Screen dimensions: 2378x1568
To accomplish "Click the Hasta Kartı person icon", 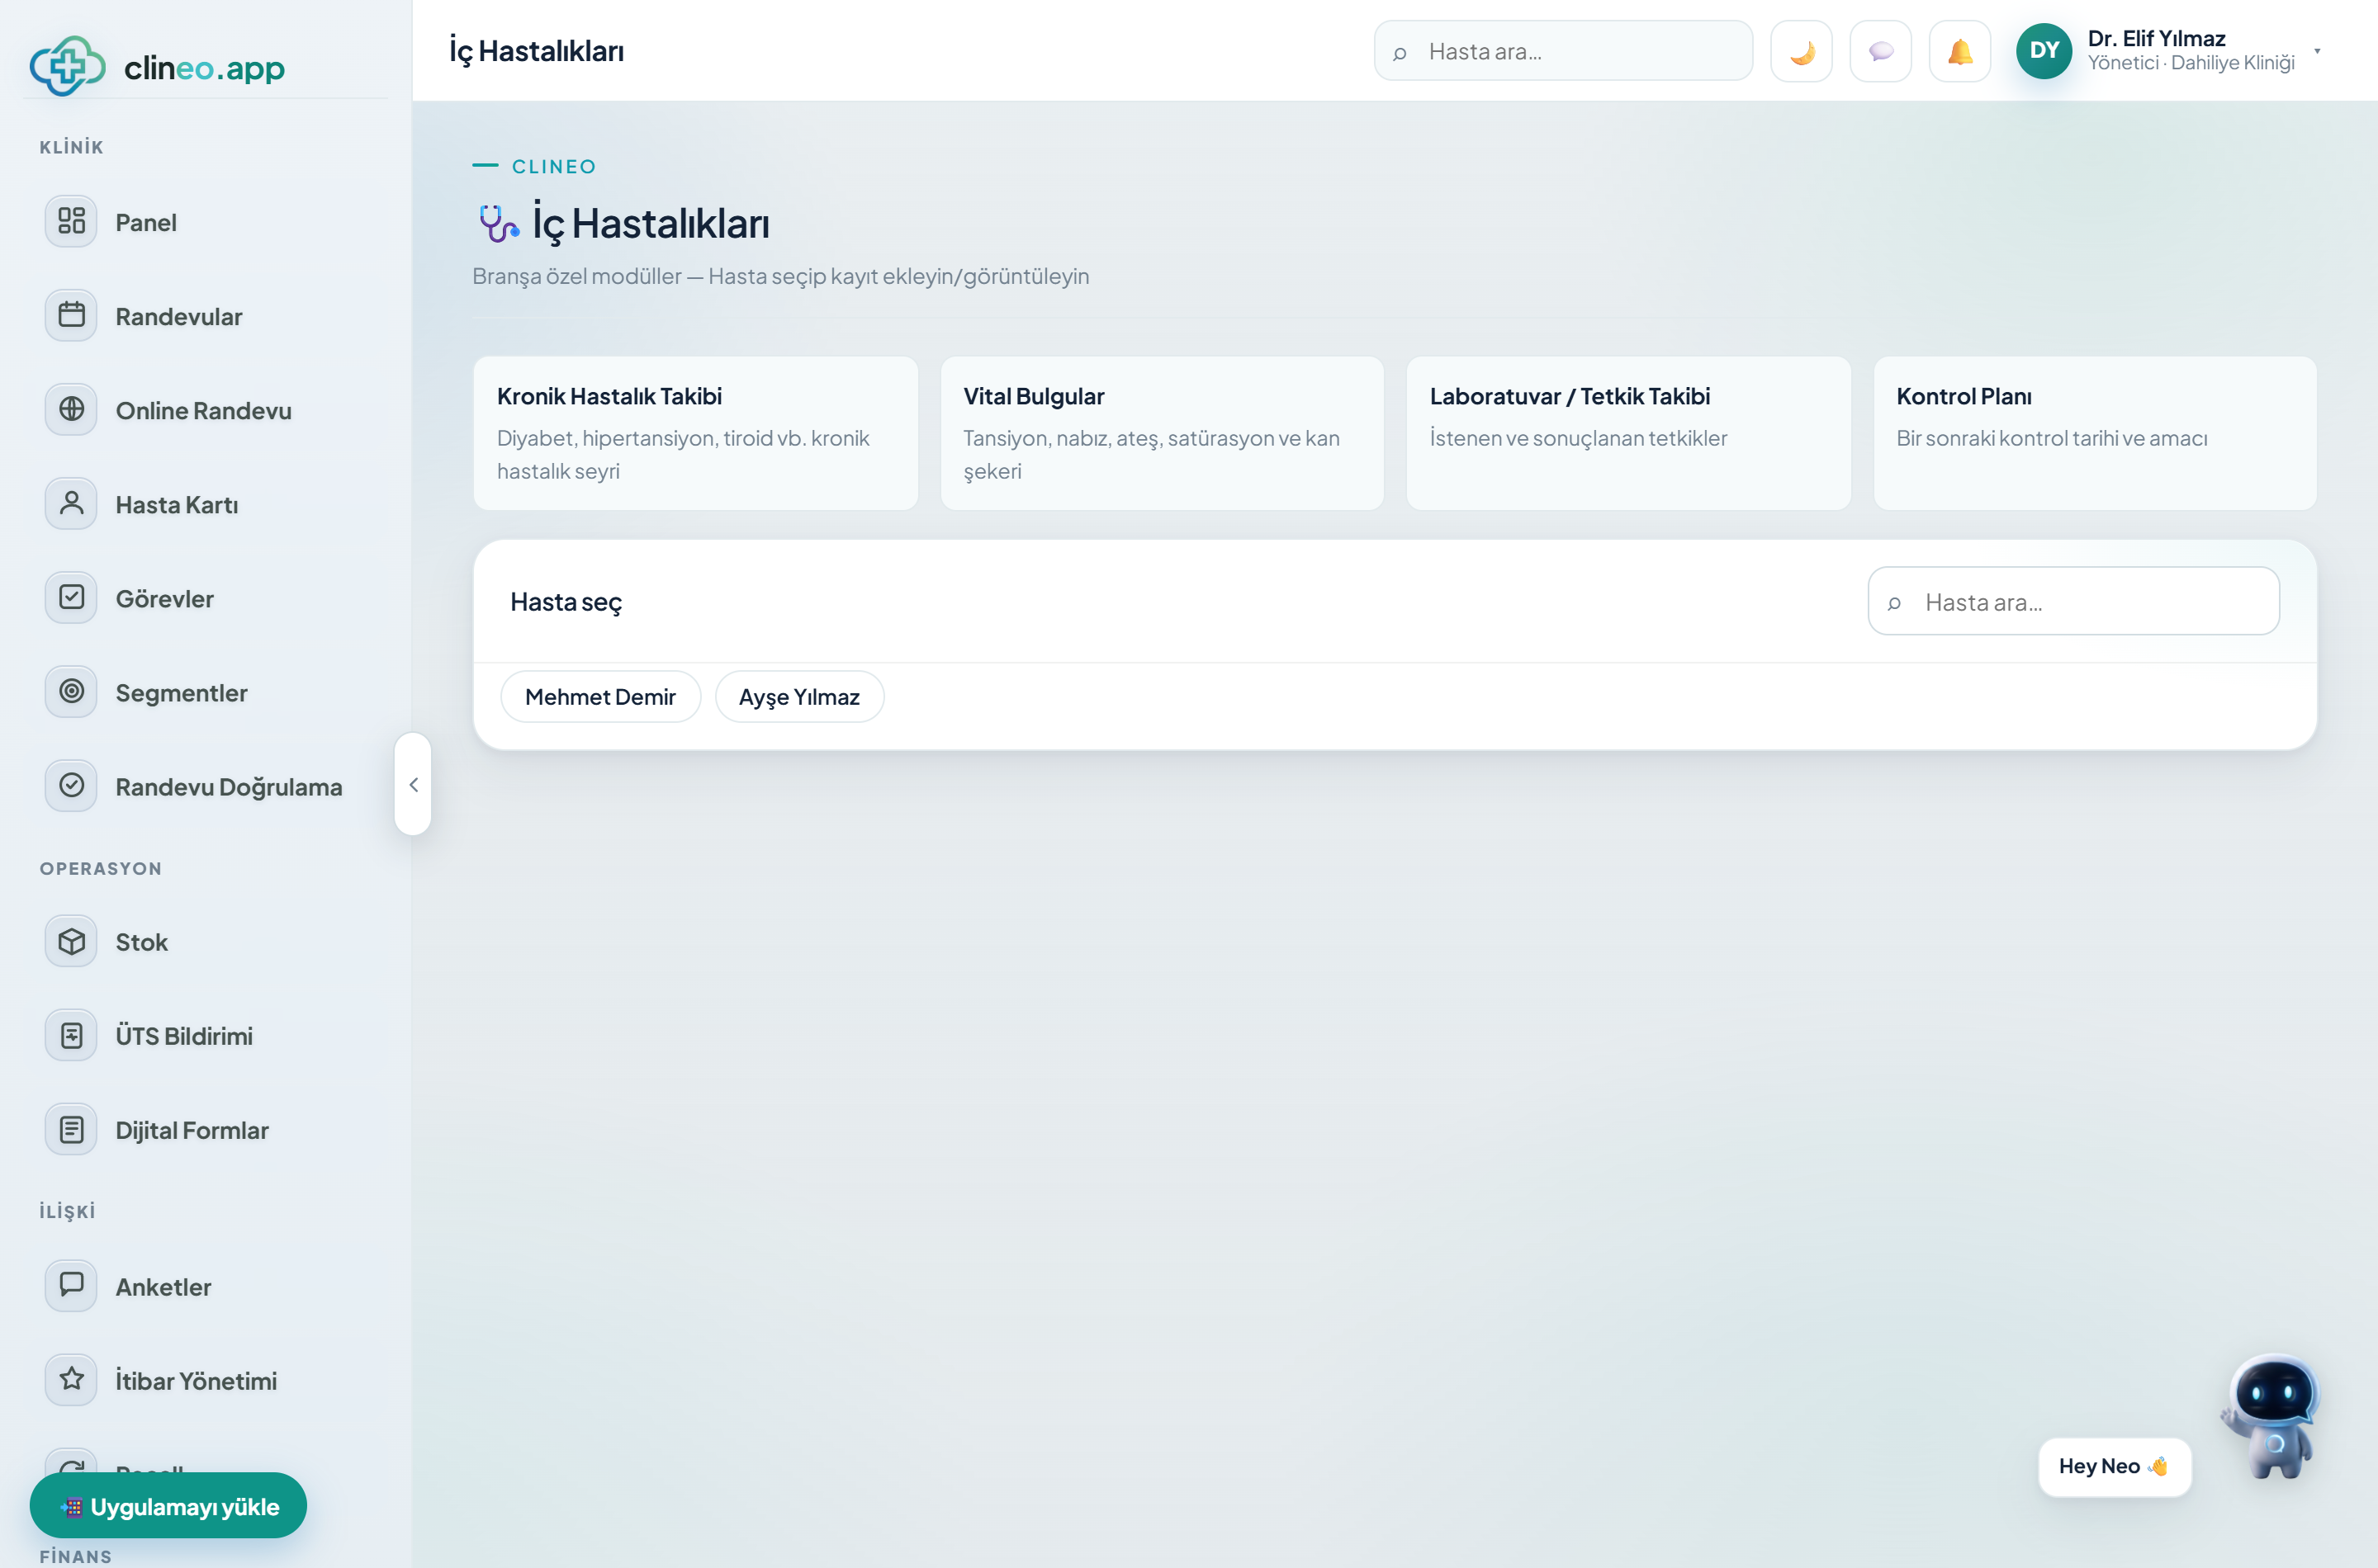I will pos(71,503).
